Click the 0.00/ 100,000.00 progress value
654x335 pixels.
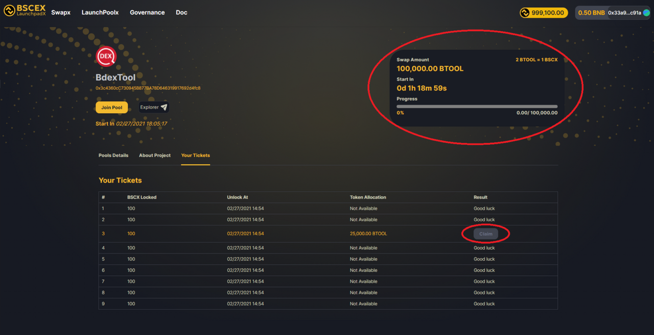[537, 113]
